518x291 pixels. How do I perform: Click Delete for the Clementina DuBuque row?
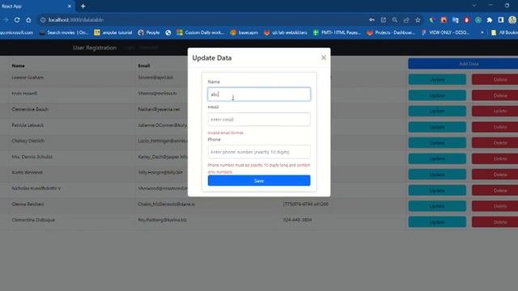coord(495,222)
